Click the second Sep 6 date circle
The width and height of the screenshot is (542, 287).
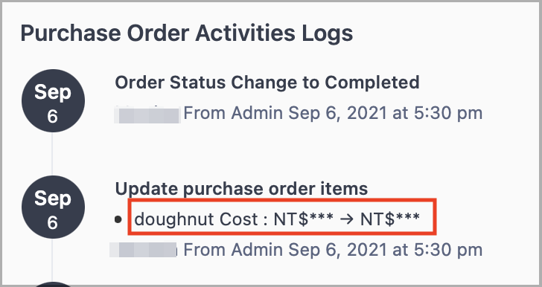pyautogui.click(x=53, y=207)
